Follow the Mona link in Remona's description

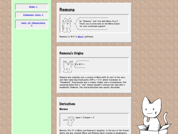[x=80, y=37]
